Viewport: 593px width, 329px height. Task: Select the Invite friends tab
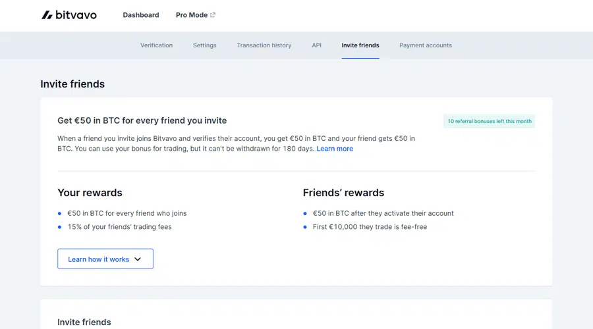360,45
